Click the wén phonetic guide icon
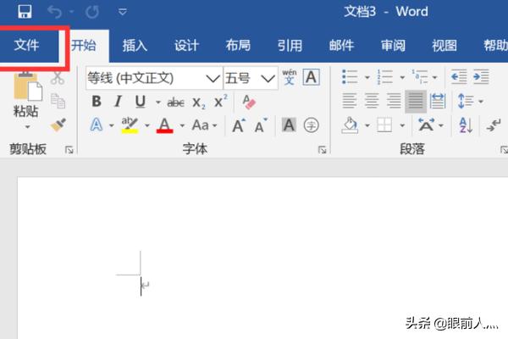Screen dimensions: 508x339 coord(290,77)
